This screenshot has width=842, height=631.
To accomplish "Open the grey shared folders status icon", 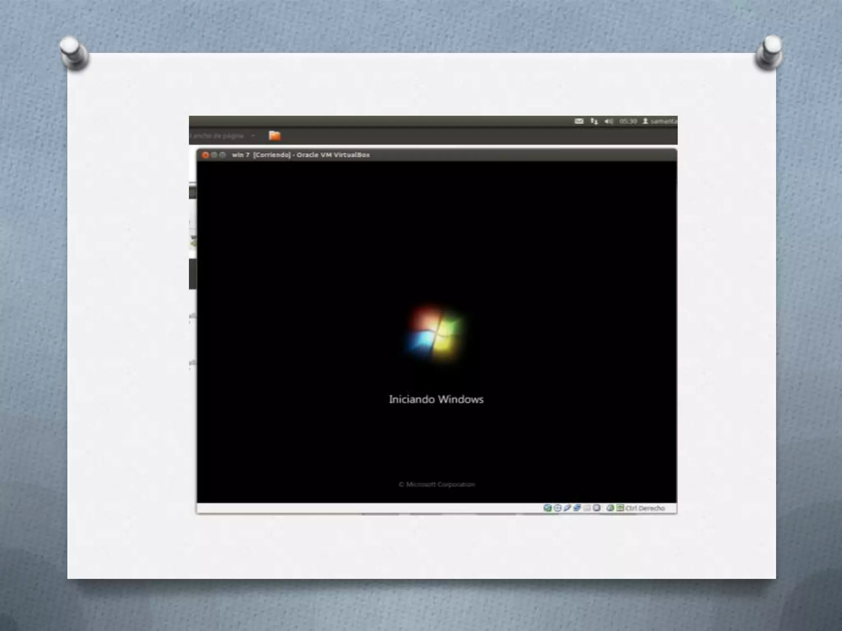I will click(x=587, y=508).
